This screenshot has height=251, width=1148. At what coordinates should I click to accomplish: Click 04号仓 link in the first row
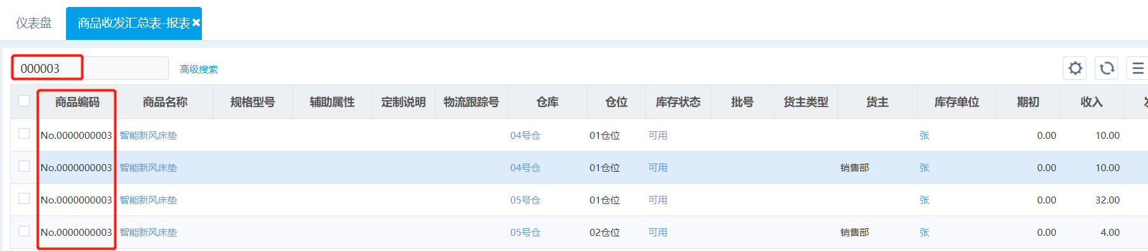(x=525, y=135)
